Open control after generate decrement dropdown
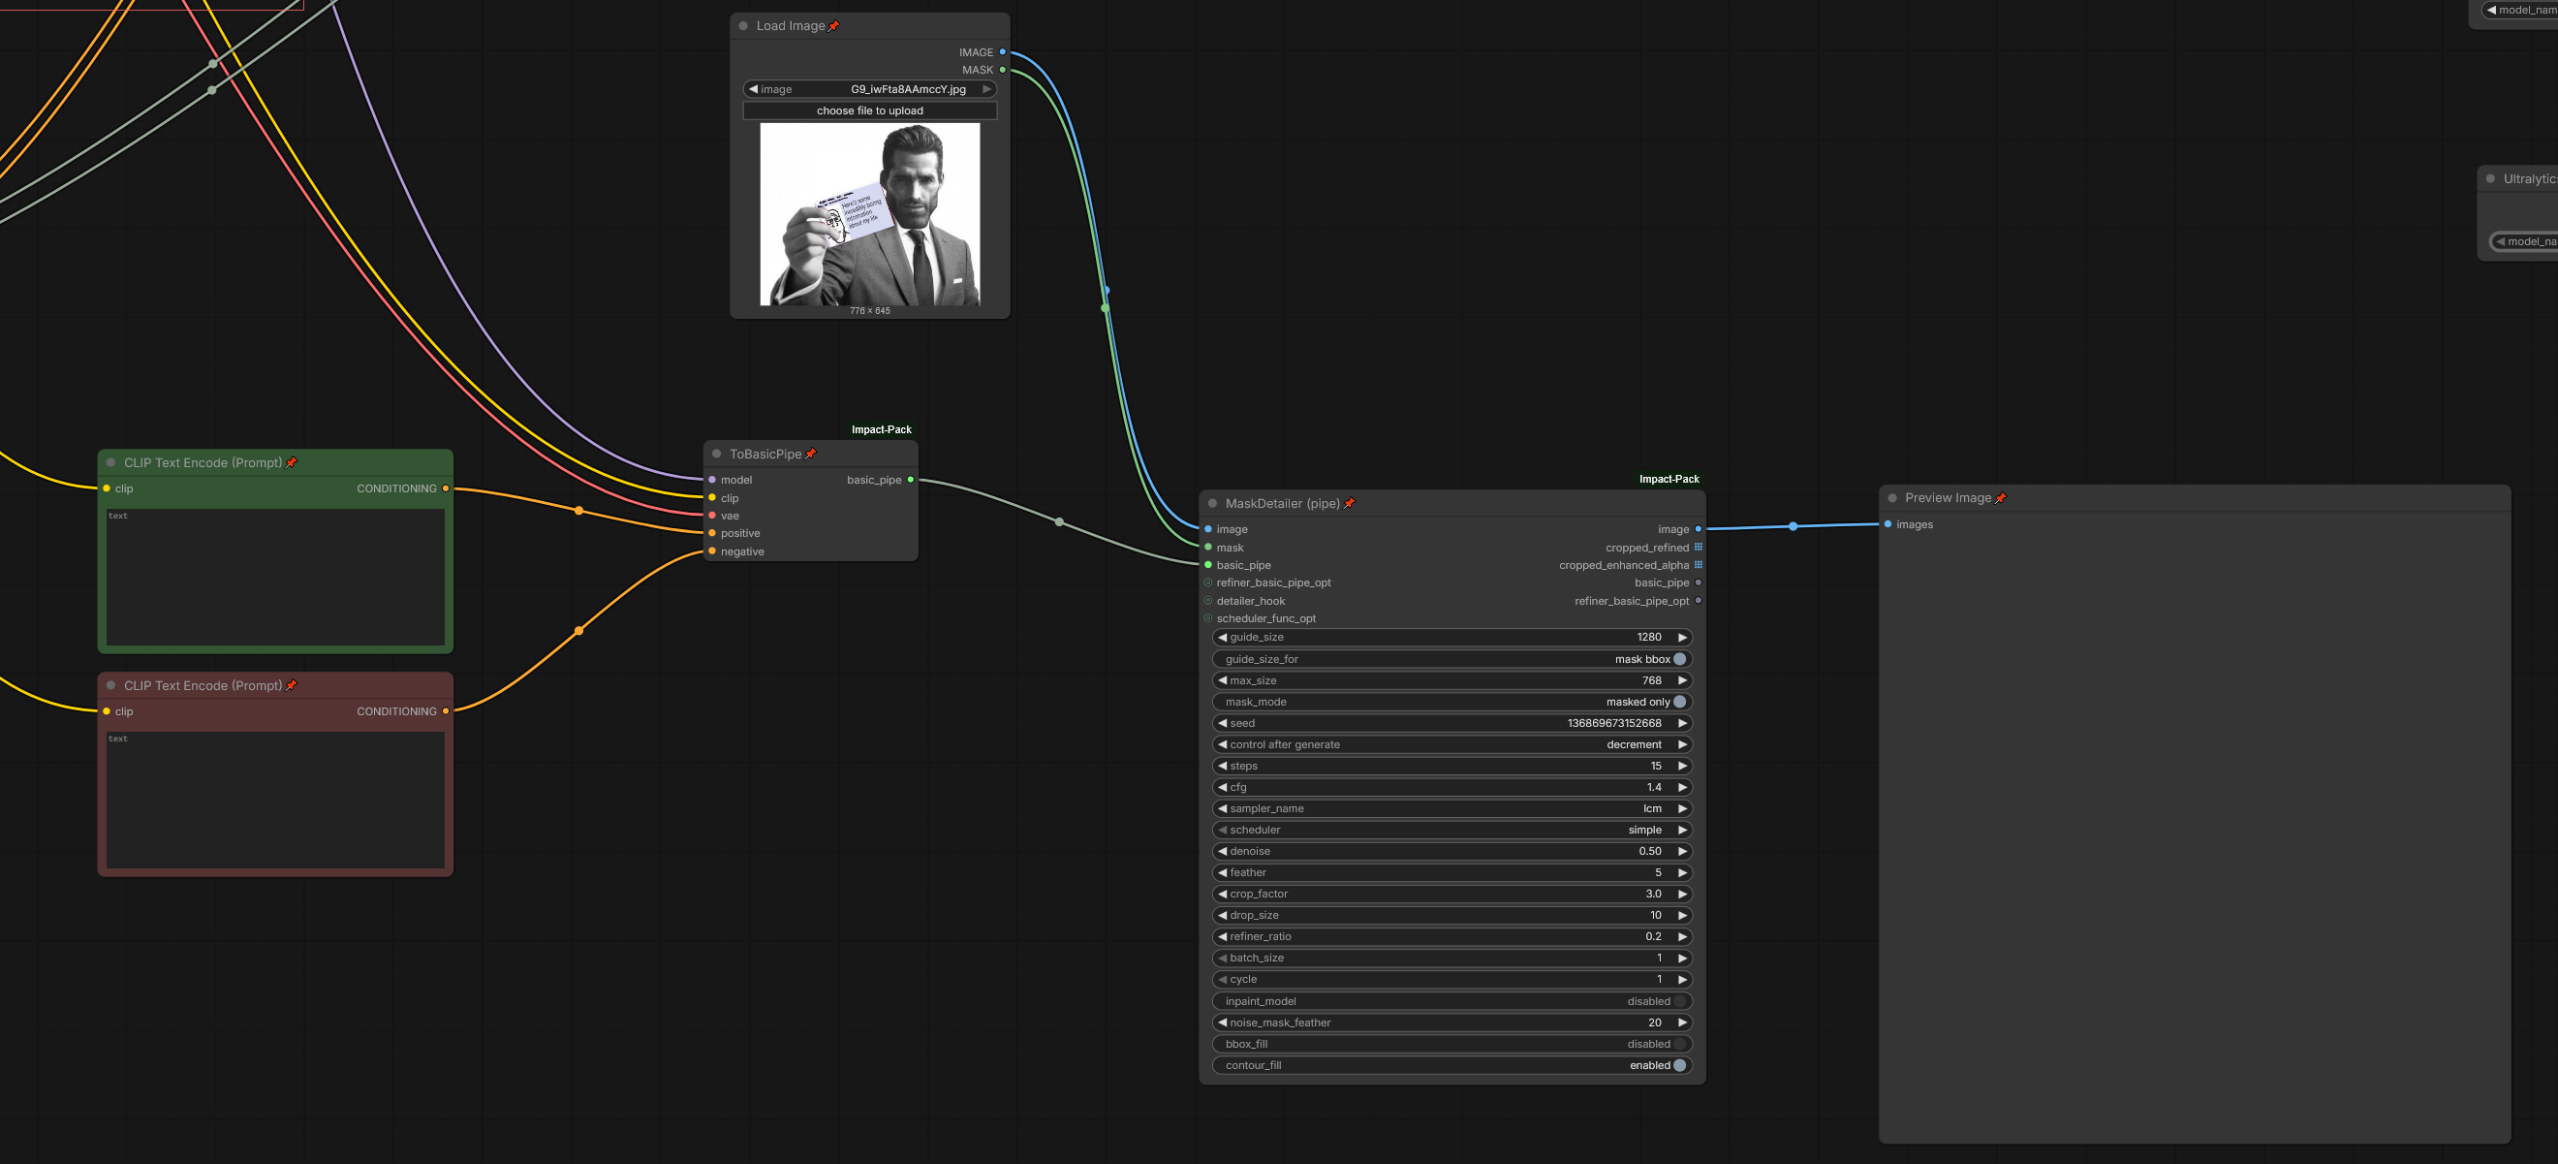 click(1451, 745)
